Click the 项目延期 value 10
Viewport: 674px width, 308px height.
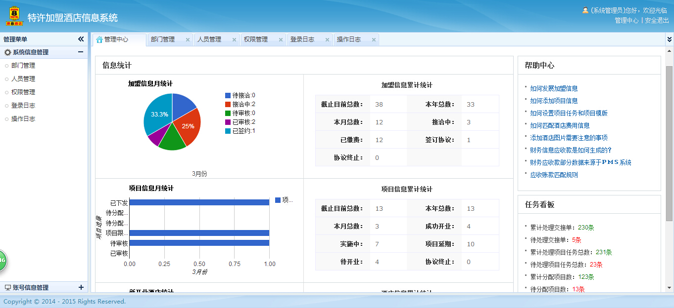[471, 244]
